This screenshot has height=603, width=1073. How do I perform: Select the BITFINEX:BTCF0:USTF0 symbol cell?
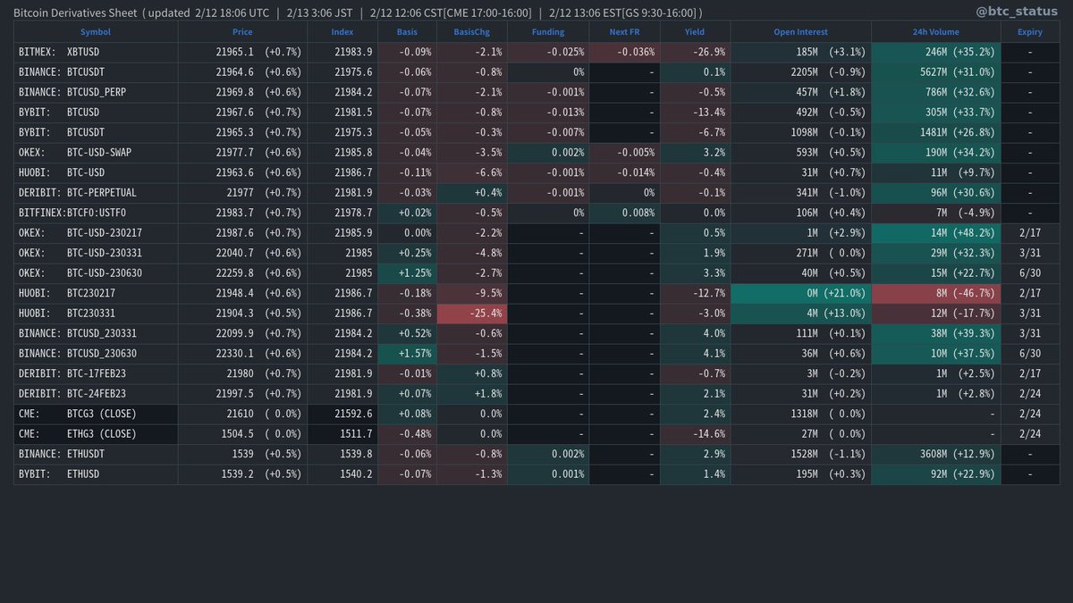pos(96,213)
